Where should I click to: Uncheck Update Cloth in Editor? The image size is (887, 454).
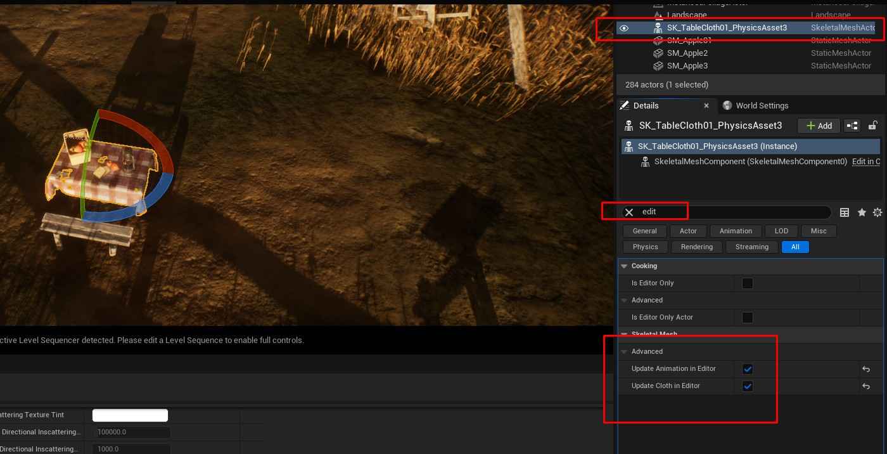(x=748, y=386)
